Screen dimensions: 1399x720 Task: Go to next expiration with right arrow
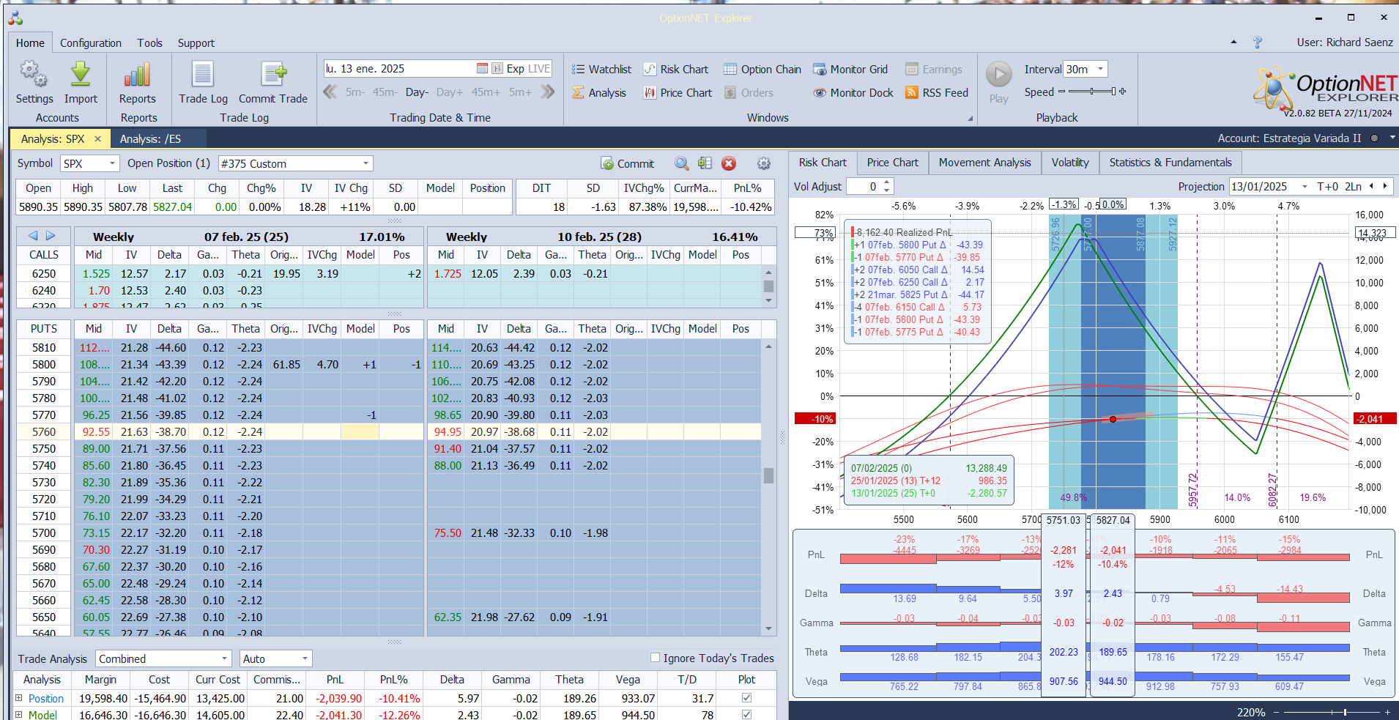[51, 236]
